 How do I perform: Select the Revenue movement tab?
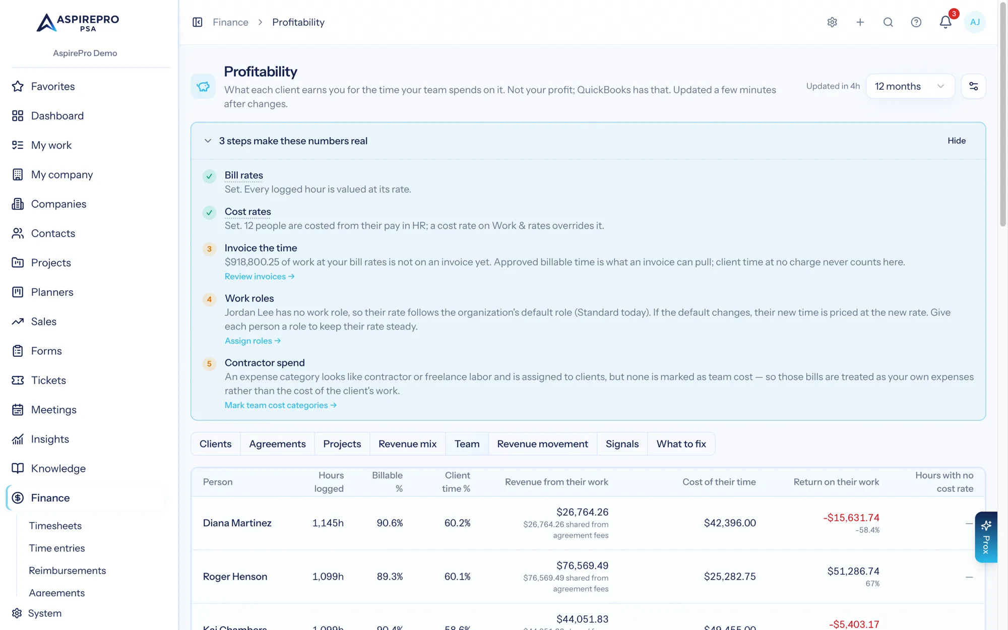[542, 444]
